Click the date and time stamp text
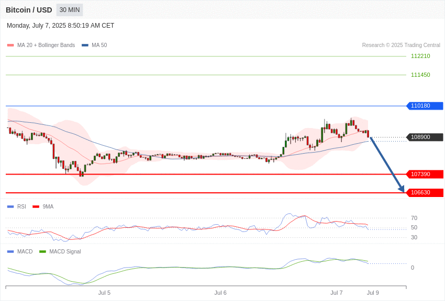 point(60,26)
